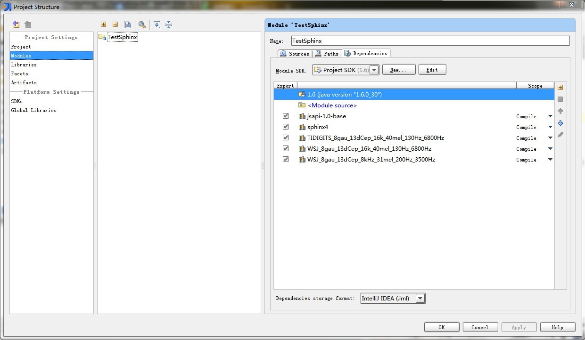Click the jsapi-1.0-base library icon
585x340 pixels.
(x=302, y=116)
